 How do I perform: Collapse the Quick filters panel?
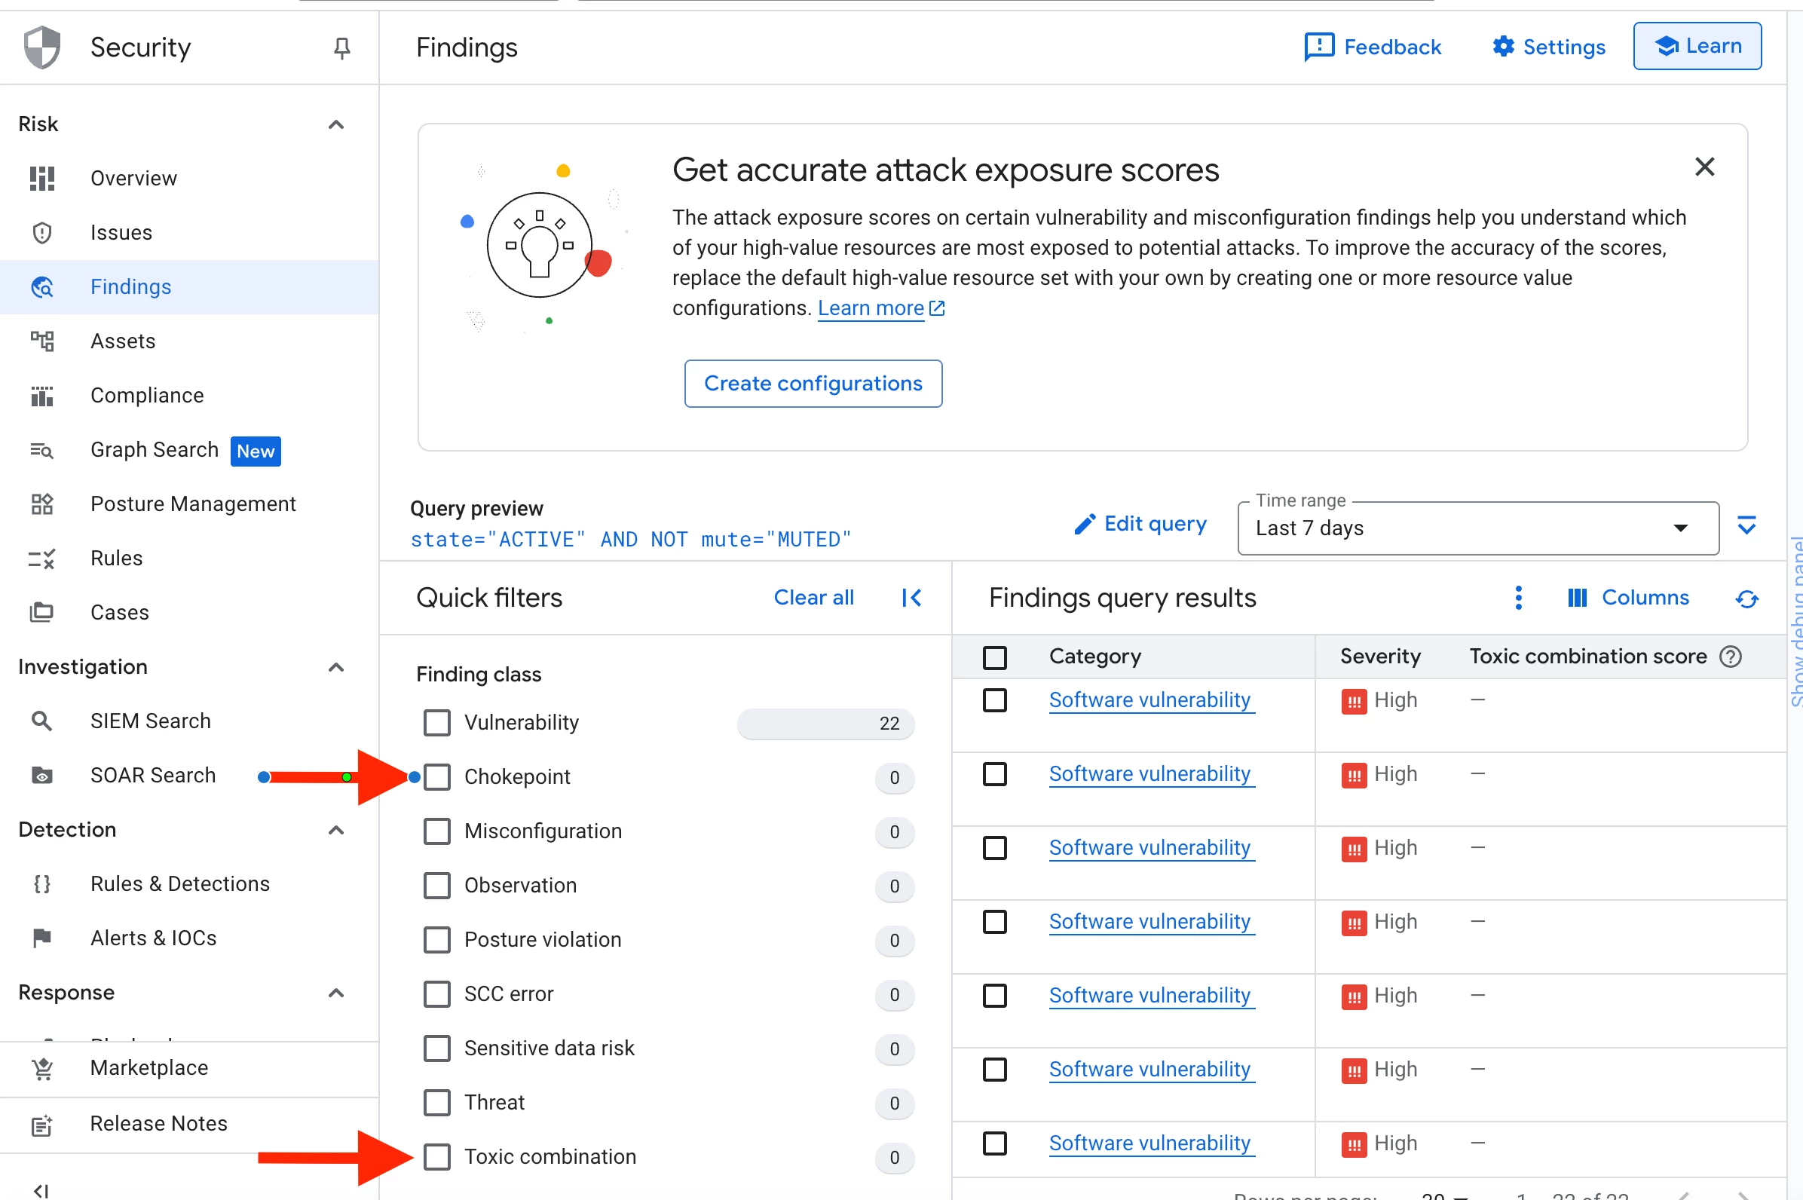click(911, 598)
